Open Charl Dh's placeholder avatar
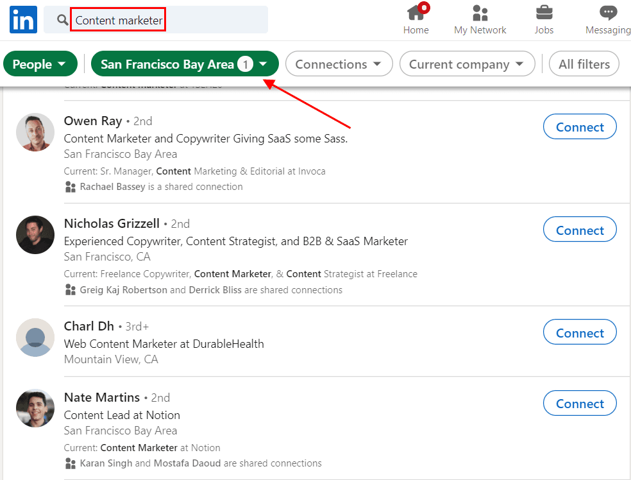The image size is (631, 480). pyautogui.click(x=35, y=338)
